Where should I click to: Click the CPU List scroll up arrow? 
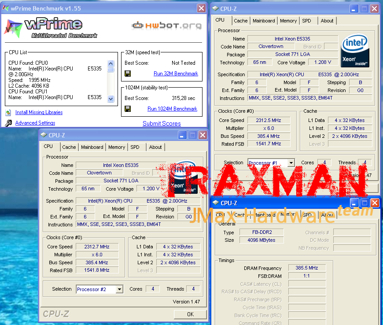[110, 64]
